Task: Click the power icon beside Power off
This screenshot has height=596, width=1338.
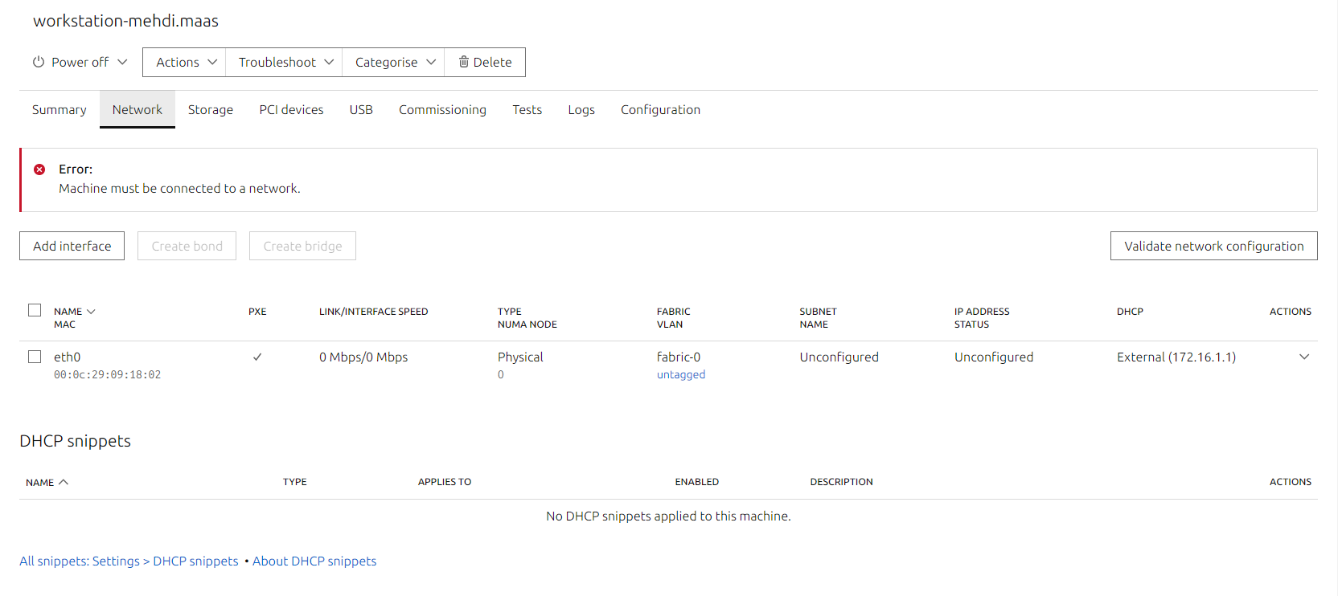Action: [39, 62]
